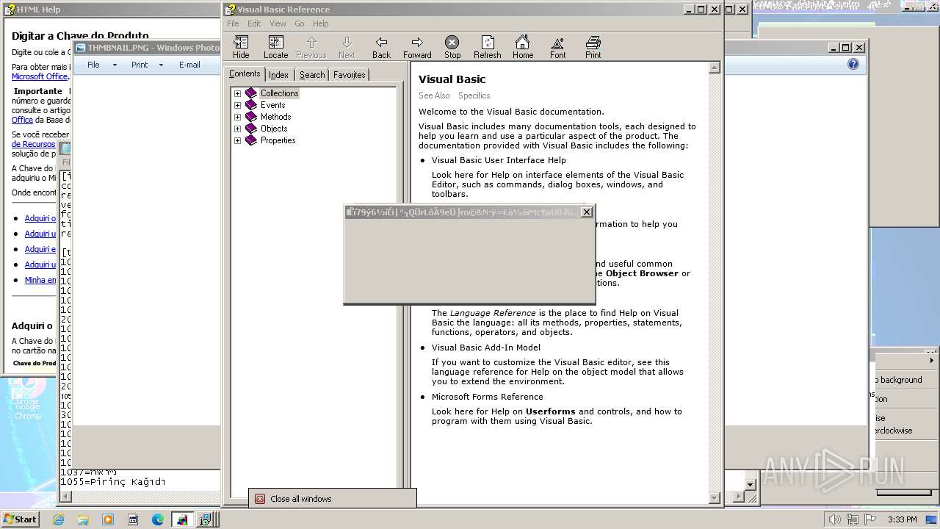Open Action Center flag tray icon
This screenshot has width=940, height=529.
[x=870, y=519]
